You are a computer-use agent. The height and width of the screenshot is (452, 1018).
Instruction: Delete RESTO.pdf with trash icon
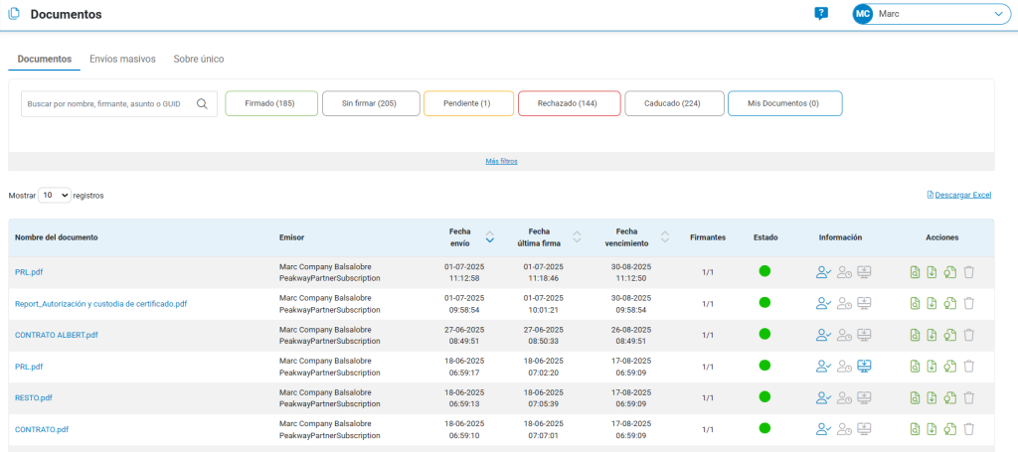(x=968, y=397)
